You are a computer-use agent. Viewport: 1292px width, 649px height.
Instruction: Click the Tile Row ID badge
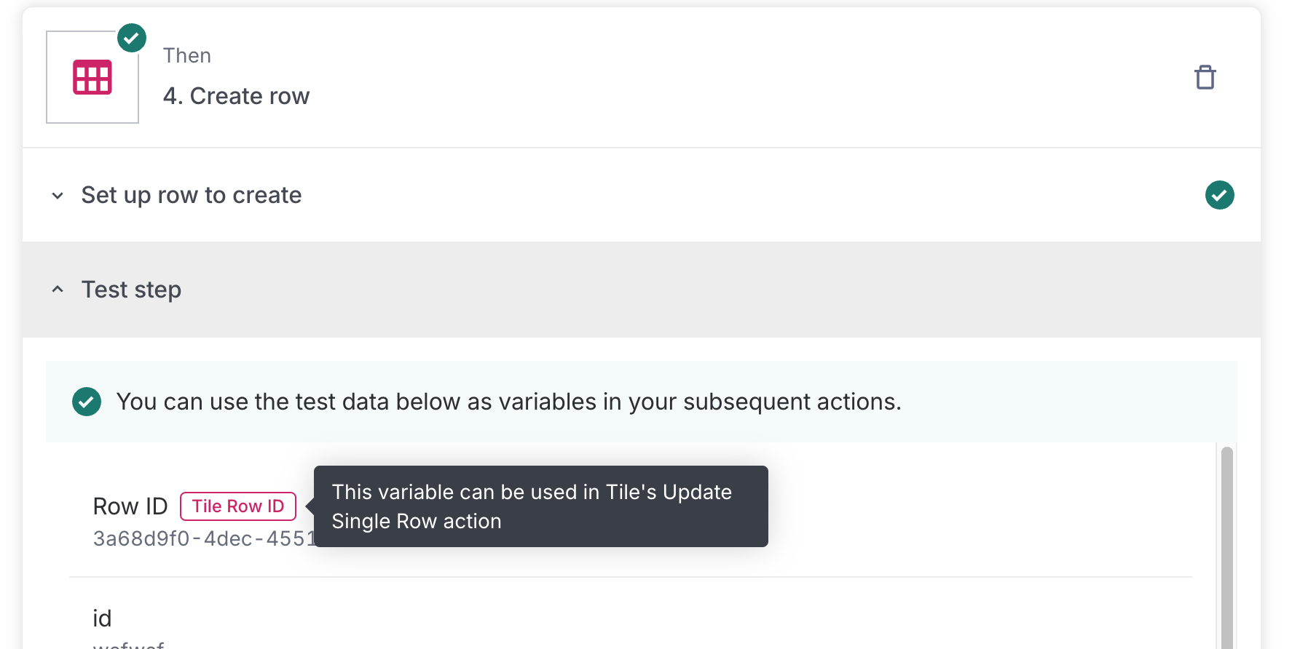pos(238,506)
